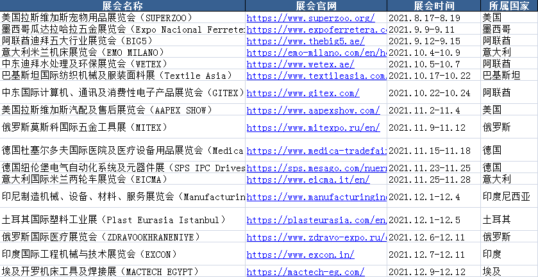Select the 土耳其 country cell

pyautogui.click(x=509, y=219)
